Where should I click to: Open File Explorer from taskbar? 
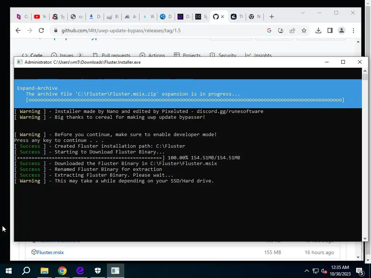(x=44, y=271)
